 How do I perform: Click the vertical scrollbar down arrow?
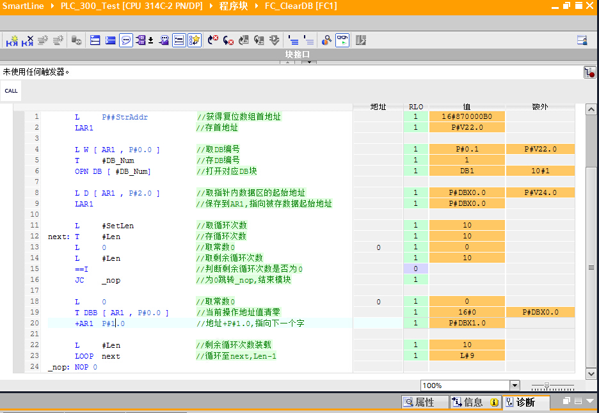coord(591,374)
